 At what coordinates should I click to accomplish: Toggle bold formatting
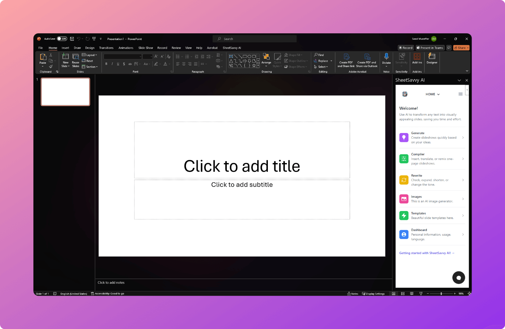pyautogui.click(x=106, y=64)
